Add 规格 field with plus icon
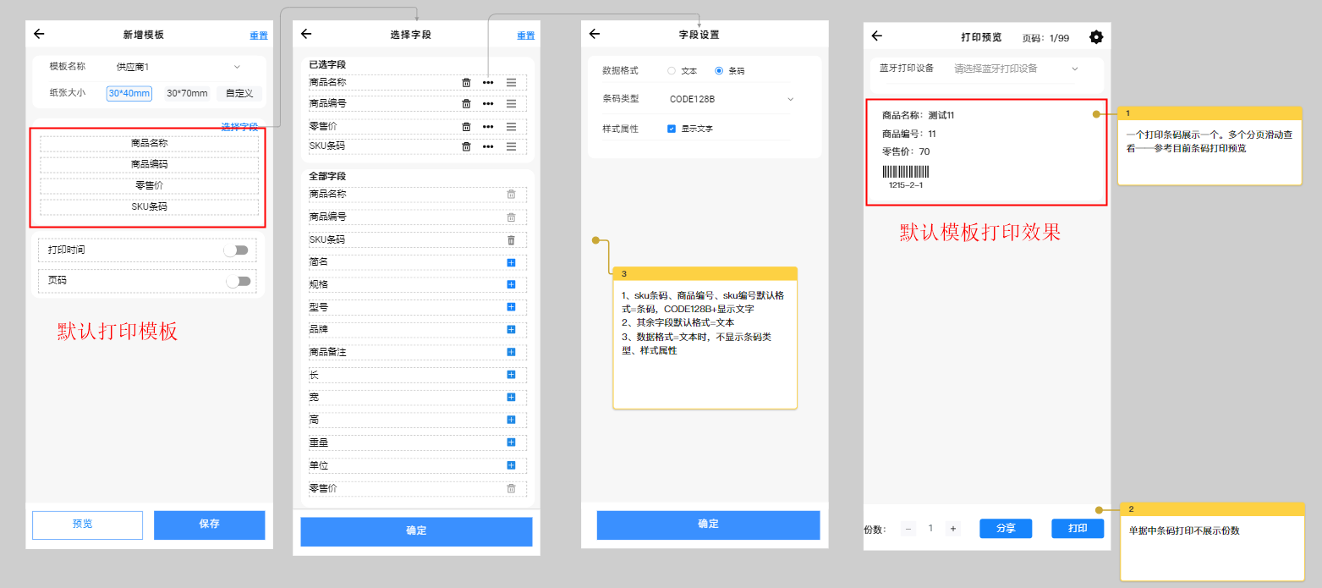The height and width of the screenshot is (588, 1322). click(511, 284)
